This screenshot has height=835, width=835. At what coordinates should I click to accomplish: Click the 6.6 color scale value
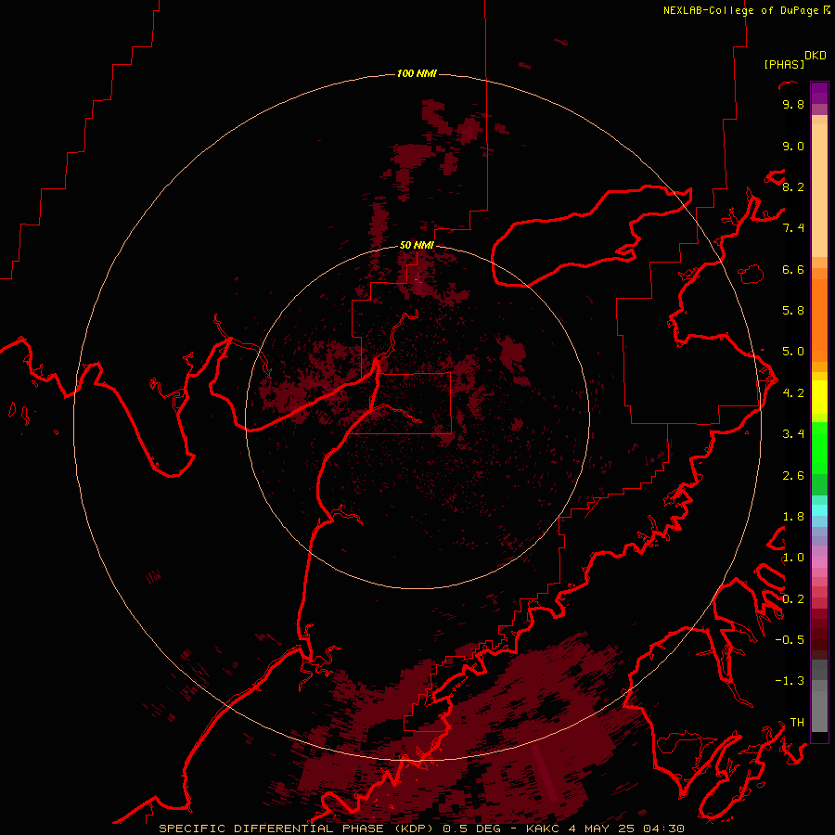tap(793, 269)
